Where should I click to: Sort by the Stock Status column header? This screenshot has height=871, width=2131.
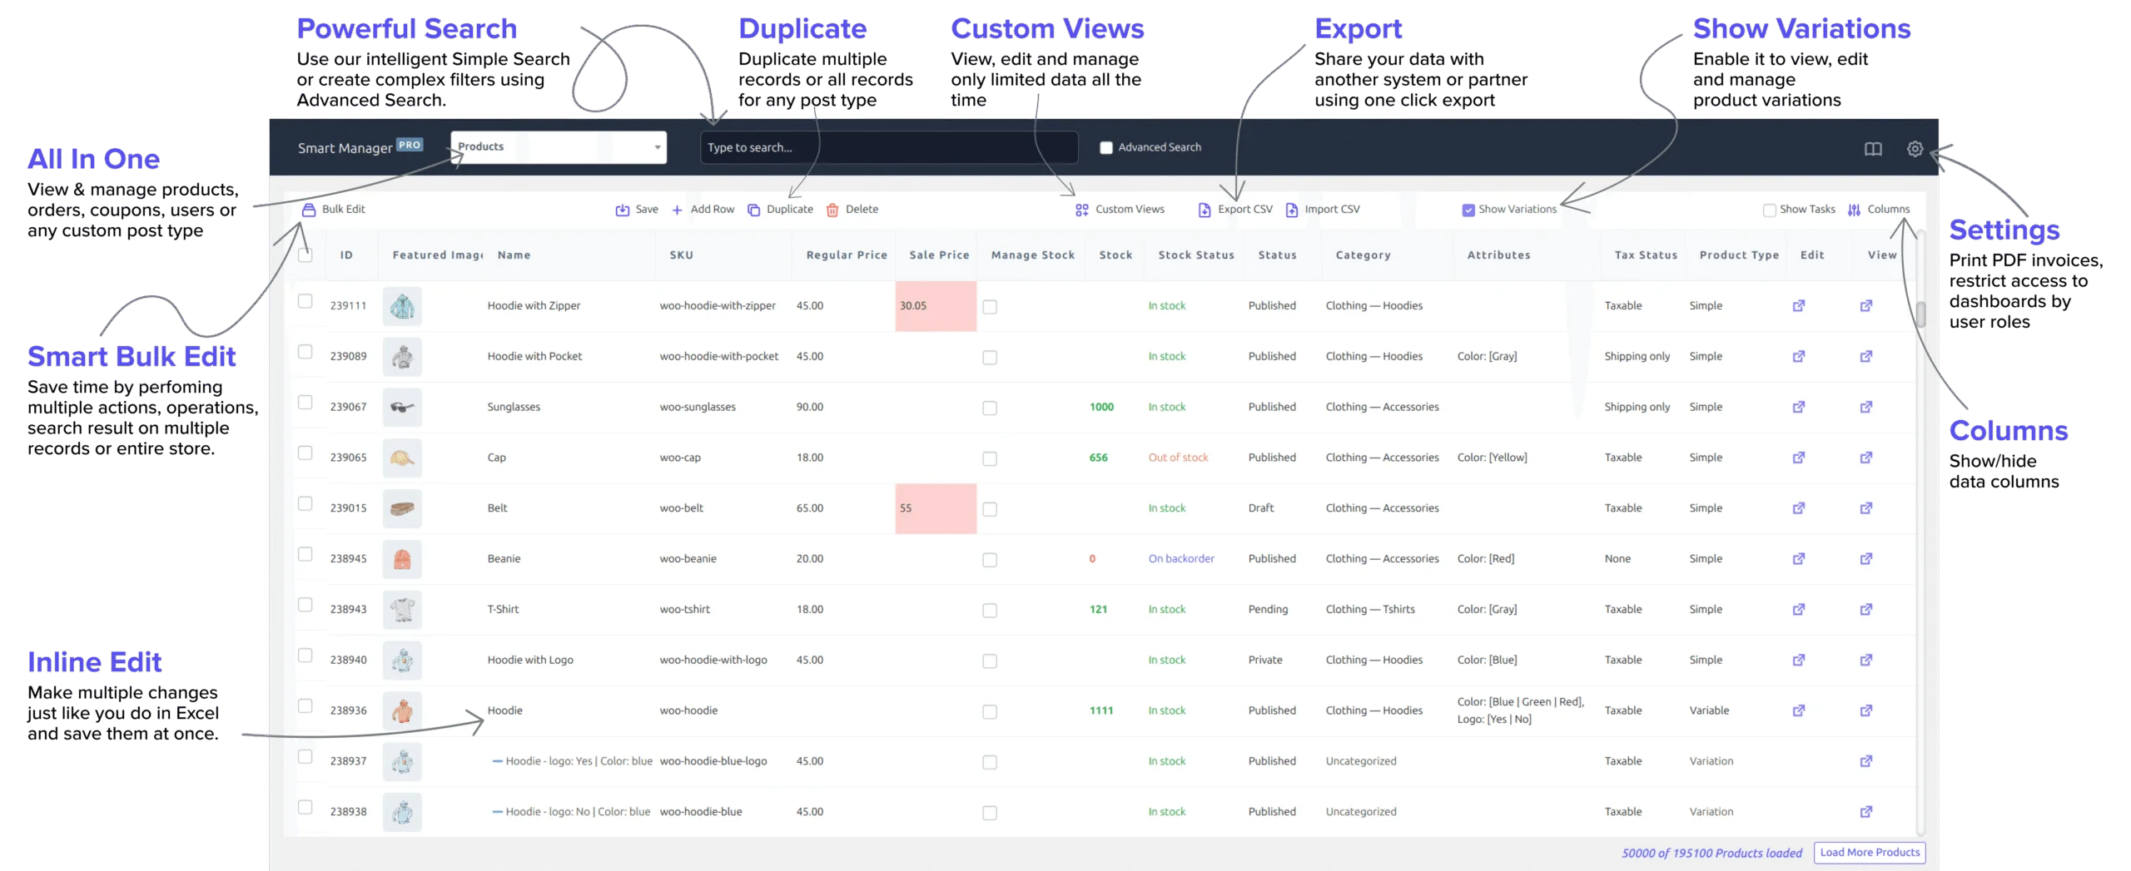coord(1196,255)
